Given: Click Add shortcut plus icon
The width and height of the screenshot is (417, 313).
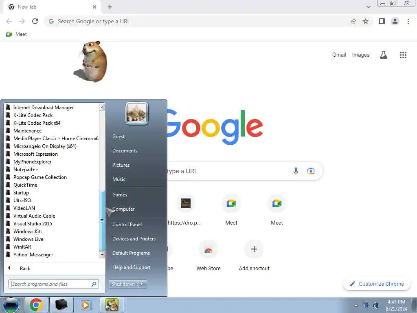Looking at the screenshot, I should point(254,249).
